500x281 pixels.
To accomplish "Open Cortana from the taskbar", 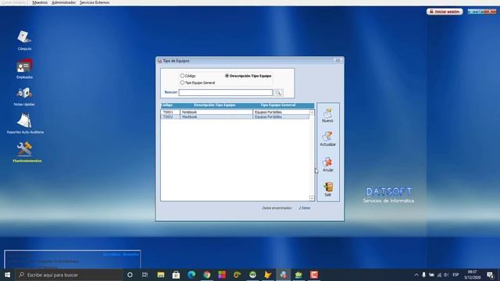I will (x=130, y=275).
